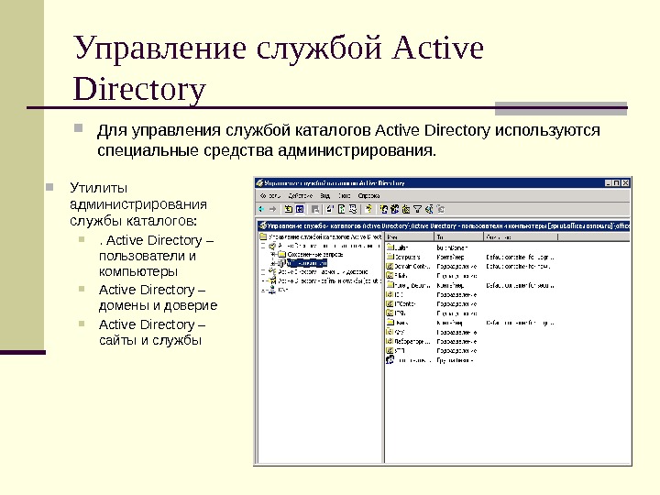
Task: Click the Find objects toolbar icon
Action: tap(429, 209)
